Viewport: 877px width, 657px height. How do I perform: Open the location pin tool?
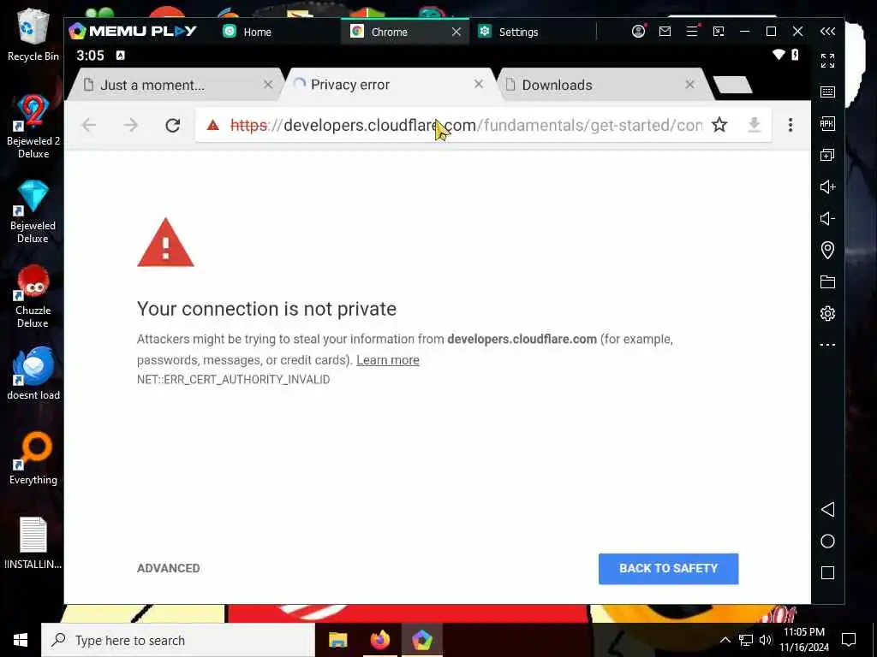(827, 250)
